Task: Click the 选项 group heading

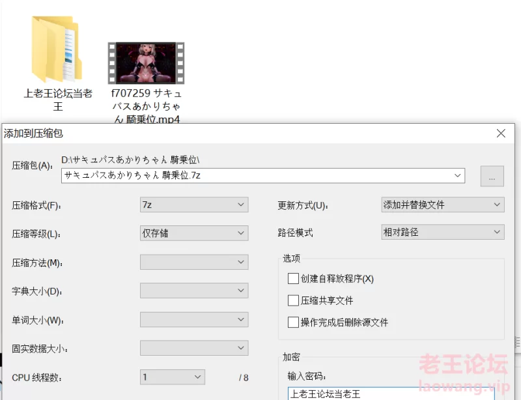Action: pyautogui.click(x=291, y=258)
